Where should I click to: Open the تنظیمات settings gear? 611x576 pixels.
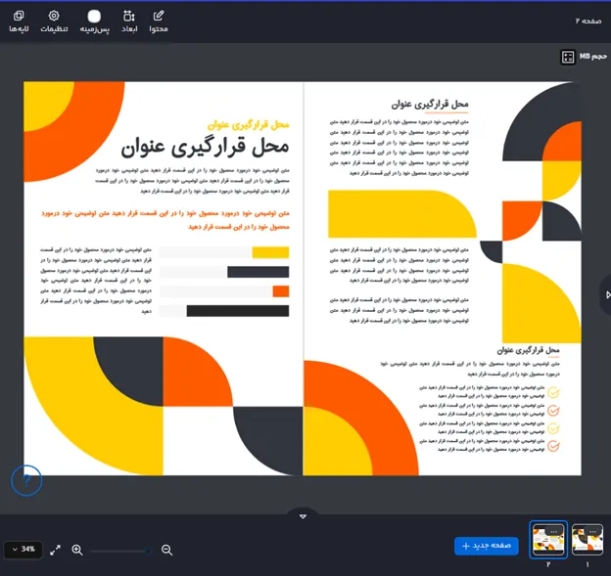pyautogui.click(x=54, y=22)
